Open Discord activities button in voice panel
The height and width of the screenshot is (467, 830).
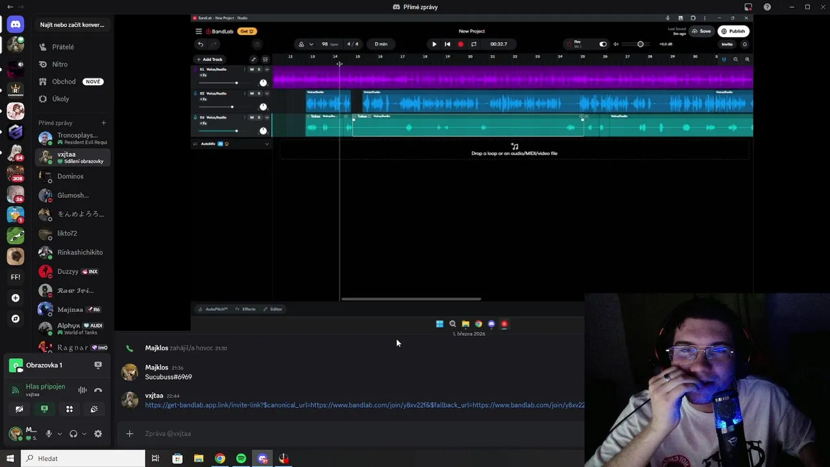click(69, 409)
